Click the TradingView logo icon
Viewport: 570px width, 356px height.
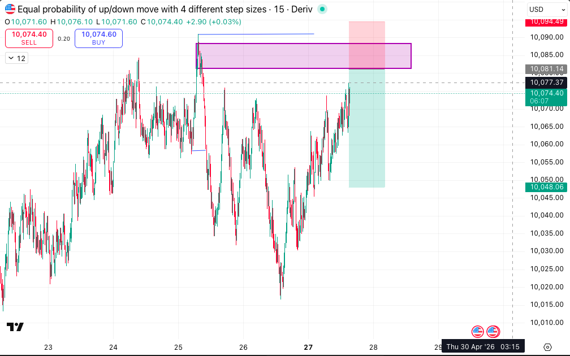[x=15, y=327]
